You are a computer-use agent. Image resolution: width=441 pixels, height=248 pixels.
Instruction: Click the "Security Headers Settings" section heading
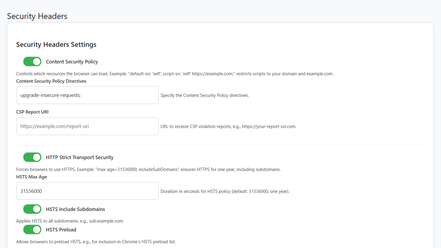click(56, 44)
